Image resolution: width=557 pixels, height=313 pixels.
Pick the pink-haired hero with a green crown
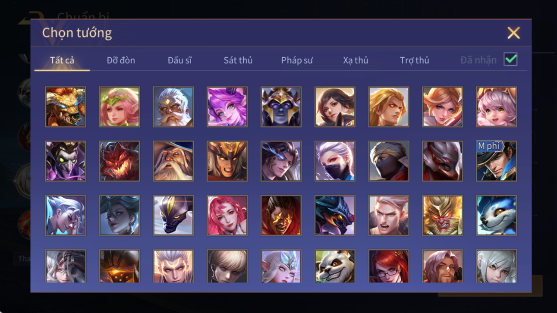coord(120,107)
